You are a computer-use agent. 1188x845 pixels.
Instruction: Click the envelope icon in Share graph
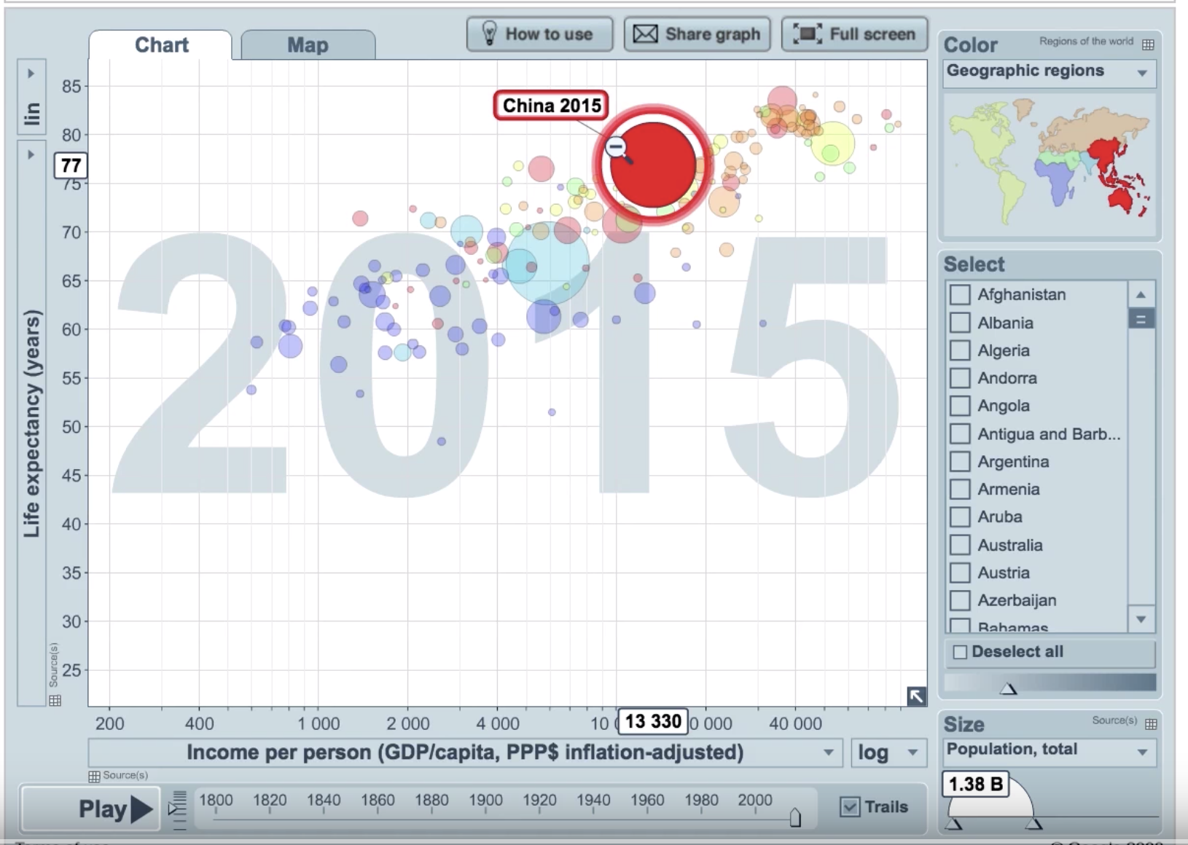[x=645, y=34]
